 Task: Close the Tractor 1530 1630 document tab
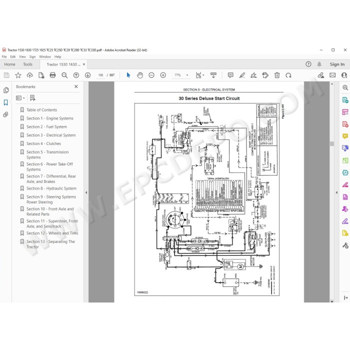(84, 64)
